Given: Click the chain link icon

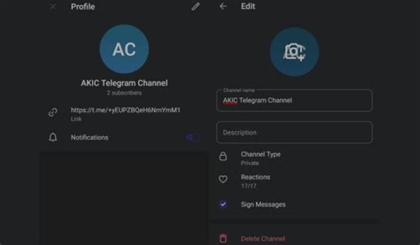Looking at the screenshot, I should click(x=53, y=113).
